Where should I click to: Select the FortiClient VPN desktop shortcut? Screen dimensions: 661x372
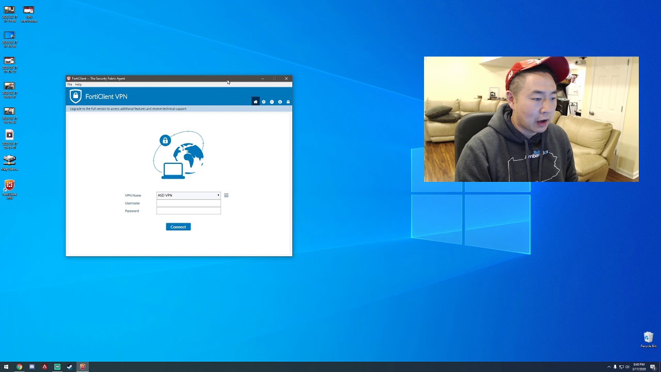point(9,190)
